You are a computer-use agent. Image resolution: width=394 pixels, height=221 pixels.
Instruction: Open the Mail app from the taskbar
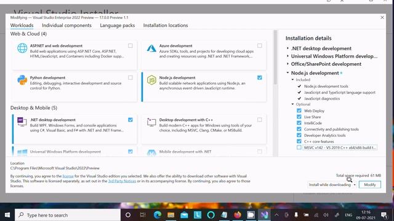click(184, 215)
